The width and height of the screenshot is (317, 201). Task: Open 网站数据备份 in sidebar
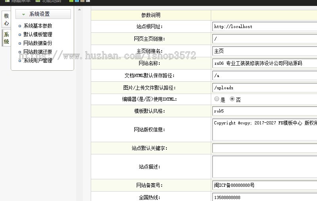pyautogui.click(x=38, y=43)
